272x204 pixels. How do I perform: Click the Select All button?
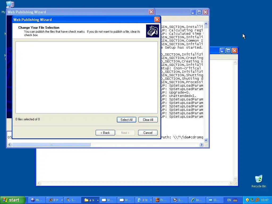126,120
